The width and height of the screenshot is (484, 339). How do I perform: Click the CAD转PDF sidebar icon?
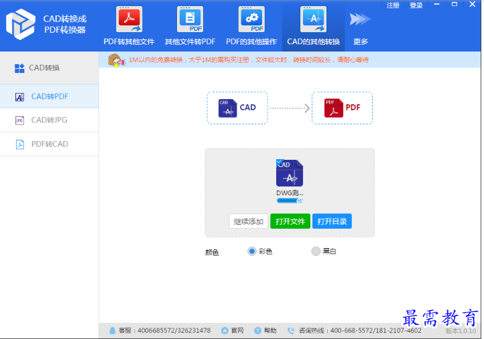click(x=19, y=97)
